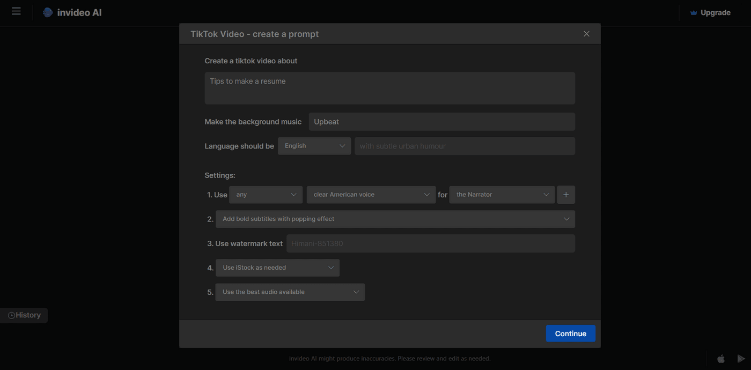Viewport: 751px width, 370px height.
Task: Expand the bold subtitles option dropdown
Action: pos(395,219)
